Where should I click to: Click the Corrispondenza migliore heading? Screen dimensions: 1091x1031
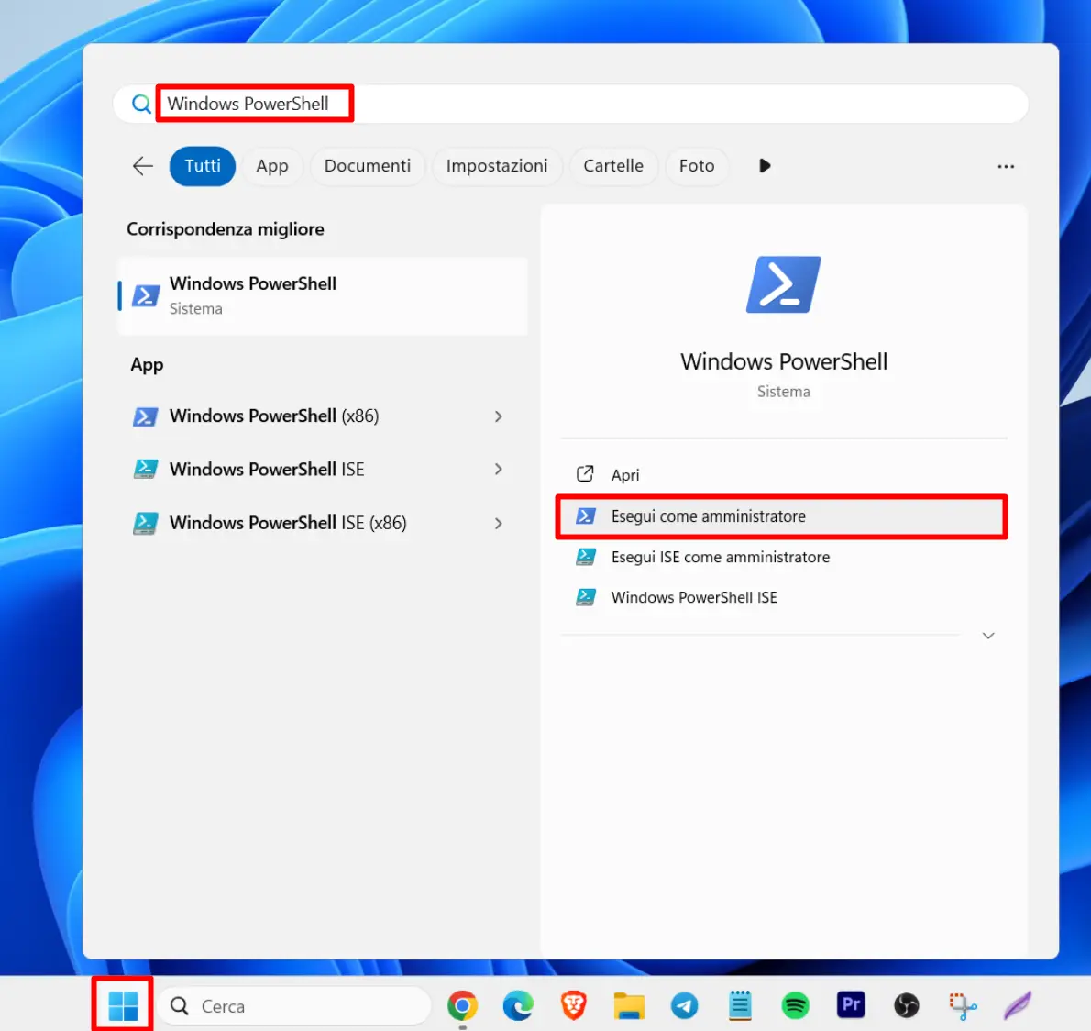226,229
